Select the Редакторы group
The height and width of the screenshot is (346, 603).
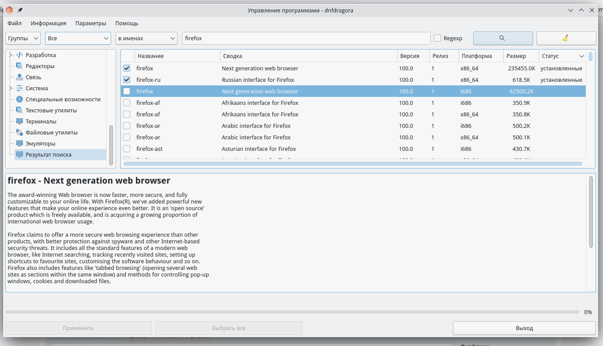click(x=40, y=66)
